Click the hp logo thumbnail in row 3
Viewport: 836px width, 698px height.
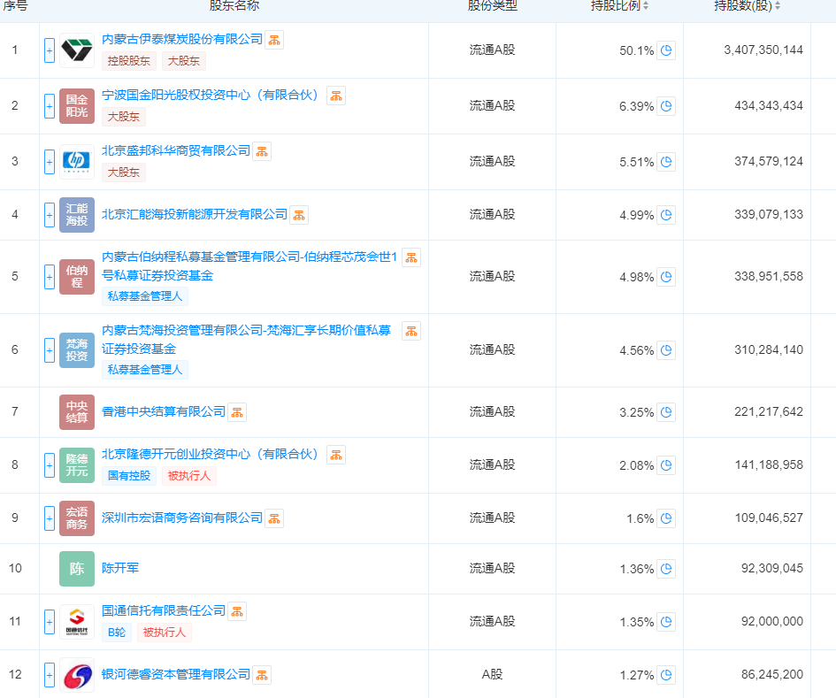pyautogui.click(x=77, y=162)
